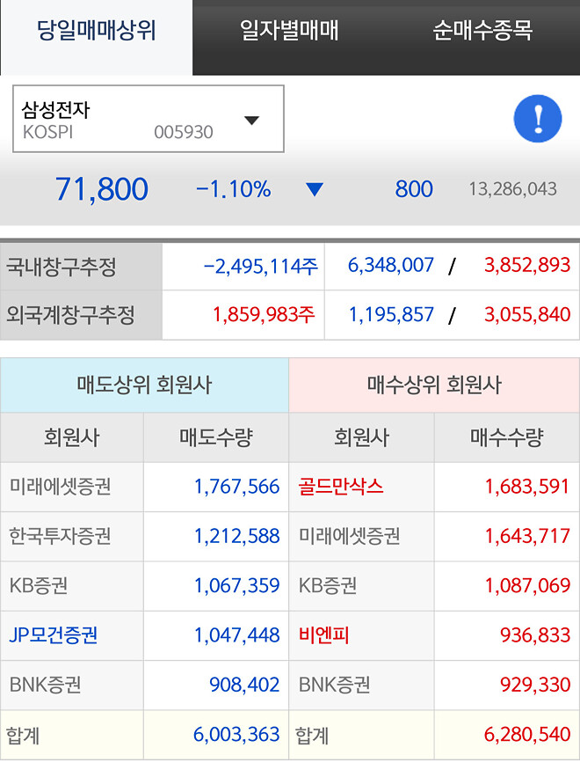Open the stock information notice icon
This screenshot has height=770, width=580.
[x=537, y=119]
